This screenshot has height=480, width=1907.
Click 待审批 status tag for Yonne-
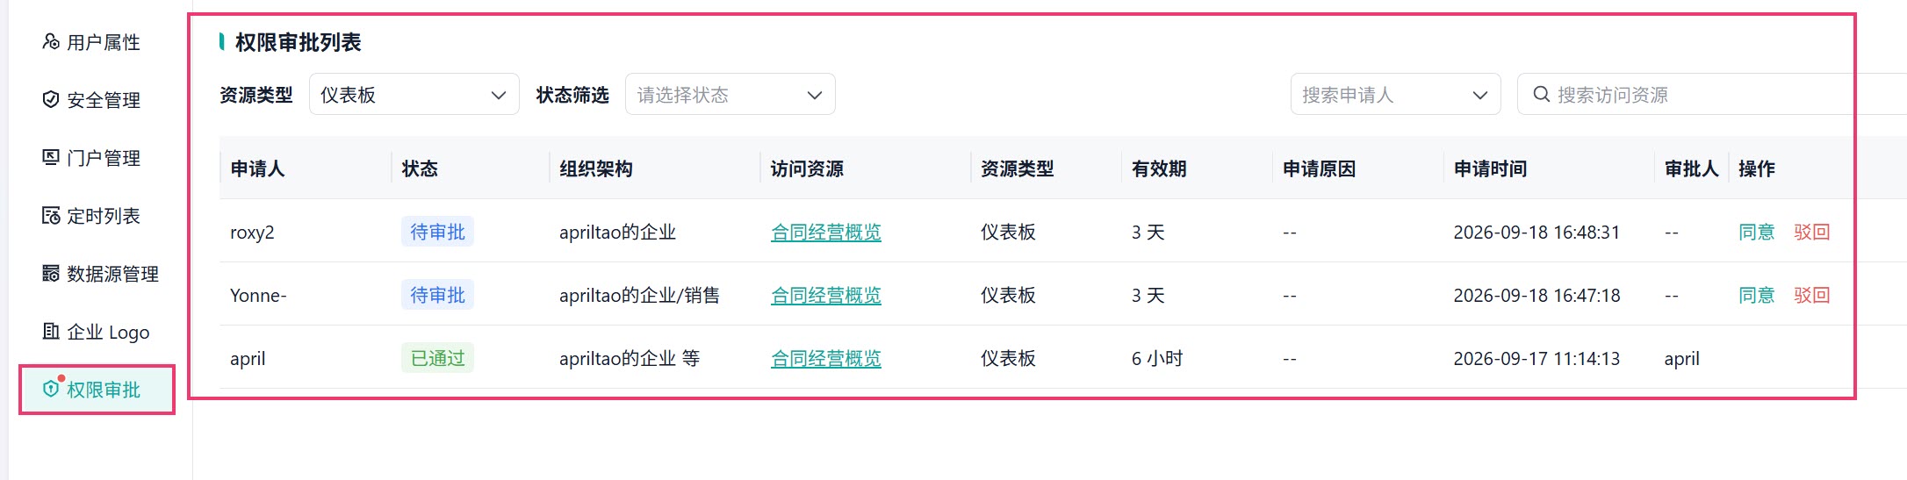437,295
